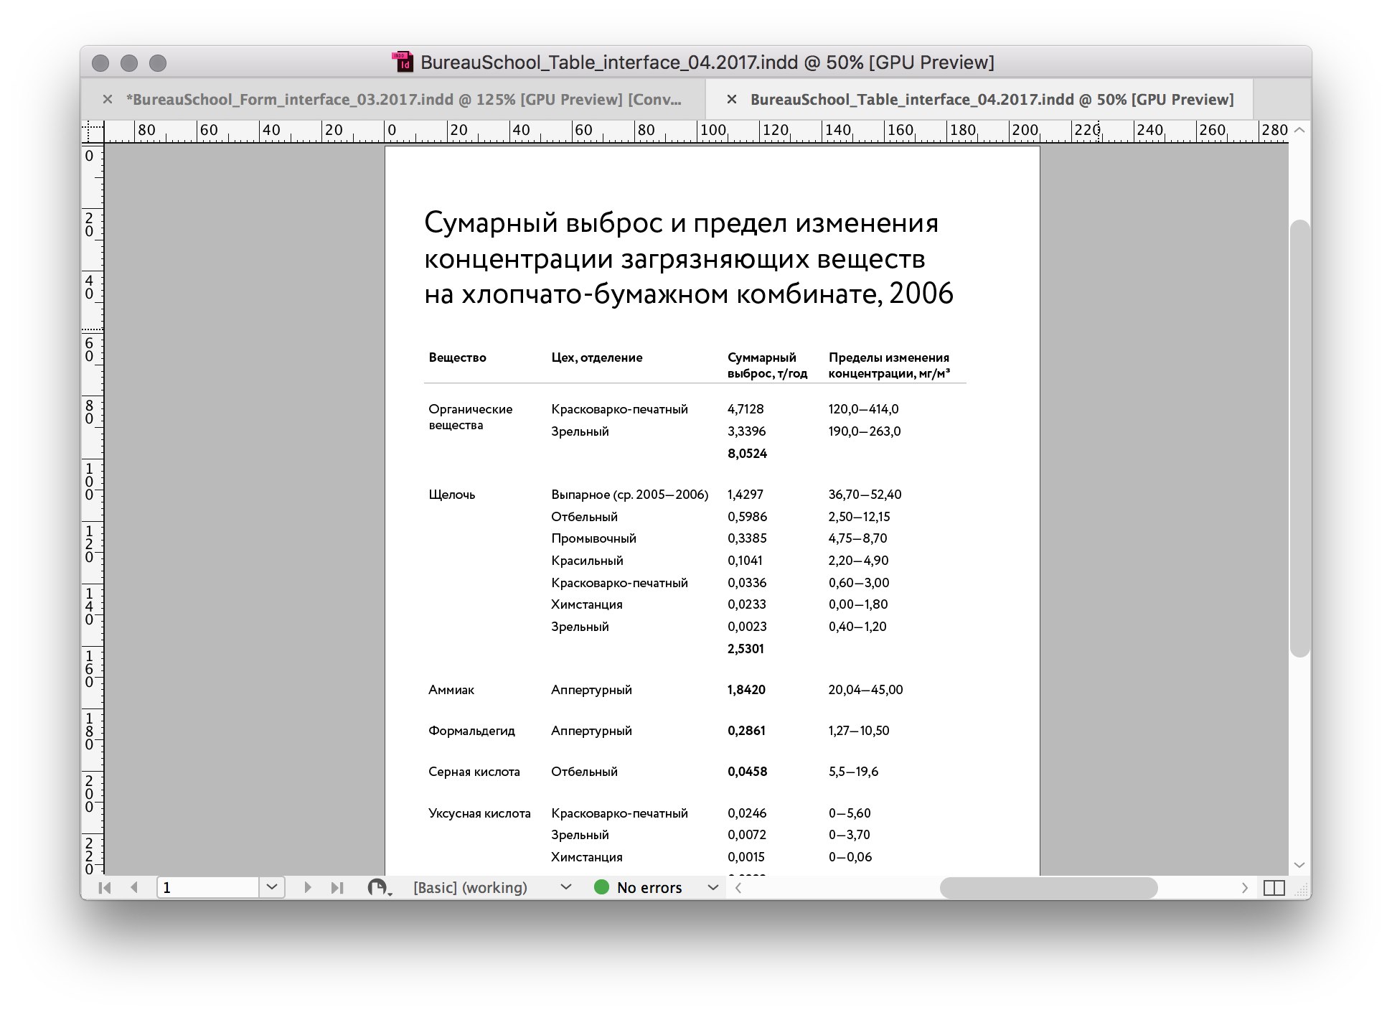Click the Щелочь row label
The height and width of the screenshot is (1015, 1392).
pyautogui.click(x=451, y=495)
